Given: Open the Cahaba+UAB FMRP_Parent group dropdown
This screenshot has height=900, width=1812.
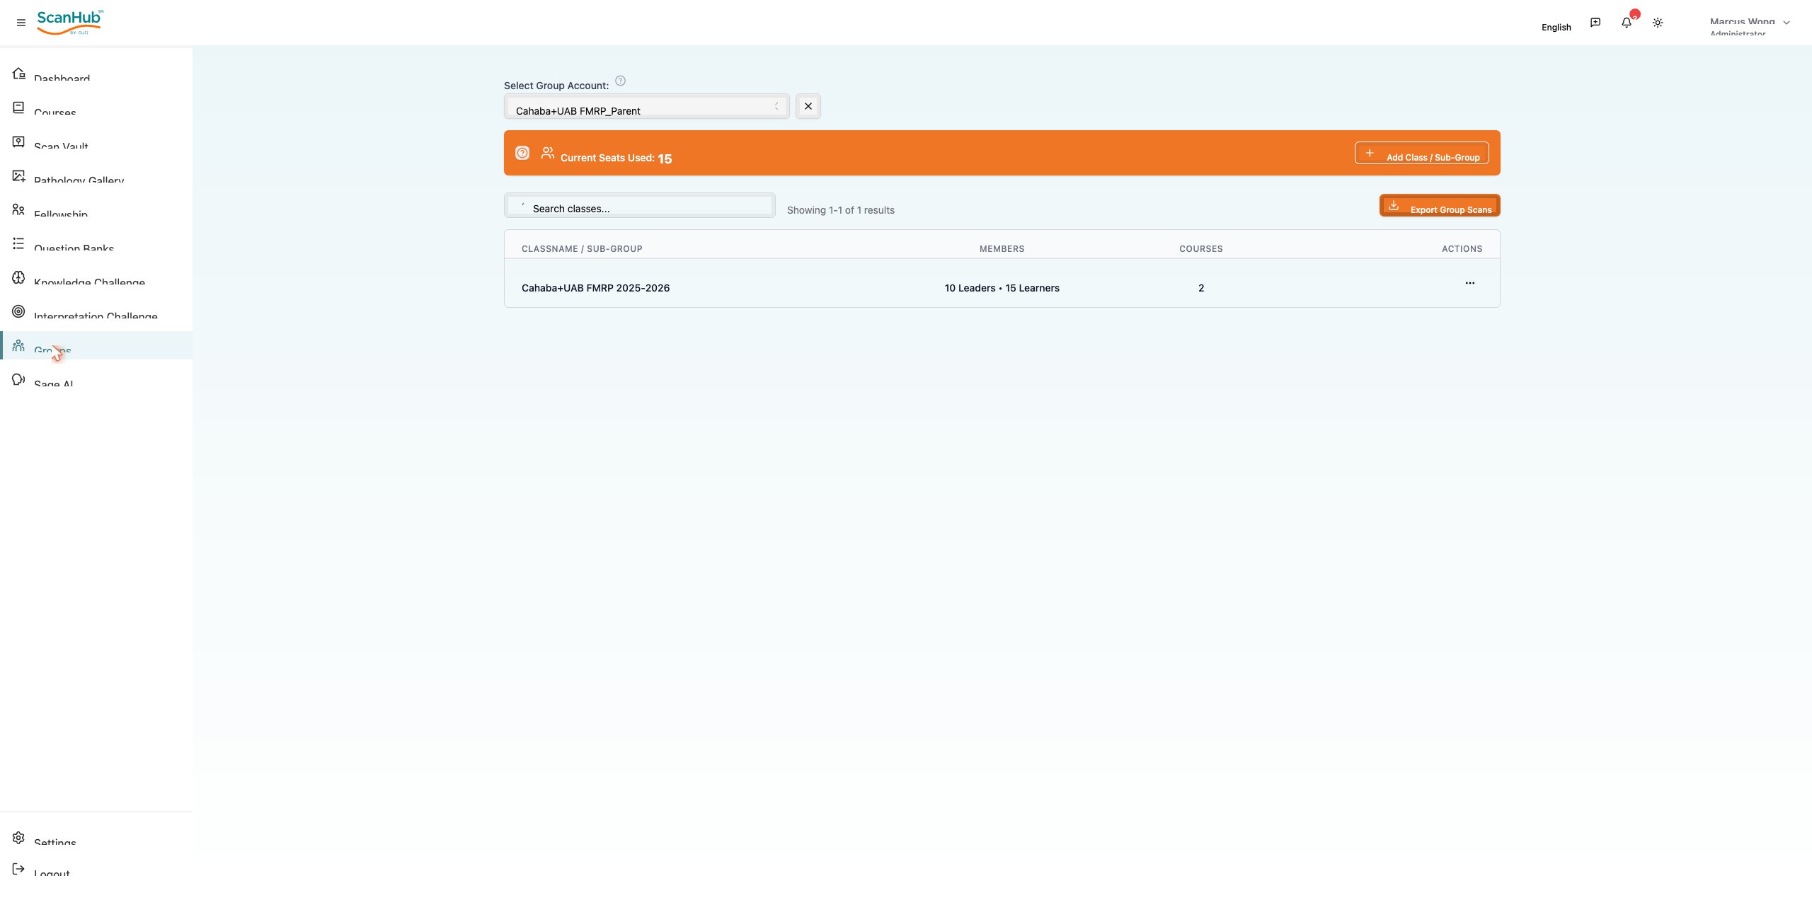Looking at the screenshot, I should [647, 106].
